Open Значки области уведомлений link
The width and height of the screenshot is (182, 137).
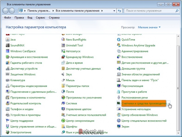pyautogui.click(x=140, y=74)
